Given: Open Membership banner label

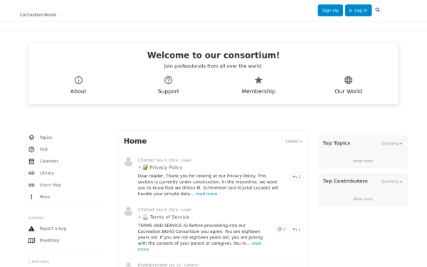Looking at the screenshot, I should coord(258,91).
